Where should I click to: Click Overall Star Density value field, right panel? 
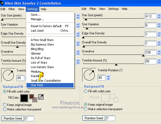151,43
